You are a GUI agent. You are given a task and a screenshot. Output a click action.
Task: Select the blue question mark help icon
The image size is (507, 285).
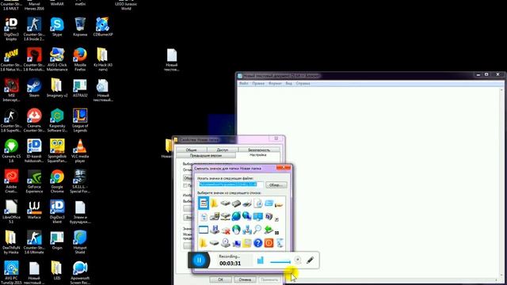pos(257,243)
